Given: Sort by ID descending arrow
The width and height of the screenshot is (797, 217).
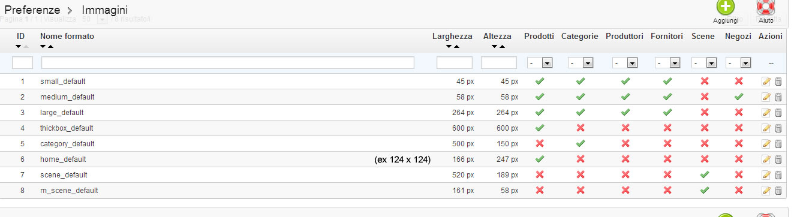Looking at the screenshot, I should [19, 47].
